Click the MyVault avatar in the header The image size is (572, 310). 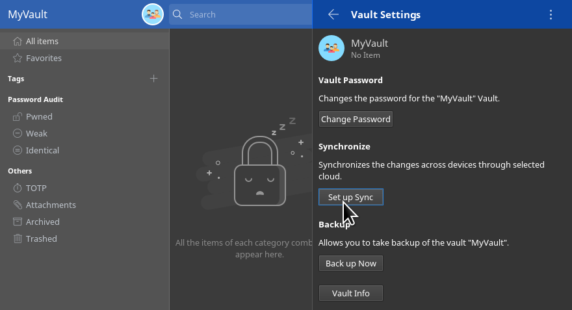coord(153,14)
